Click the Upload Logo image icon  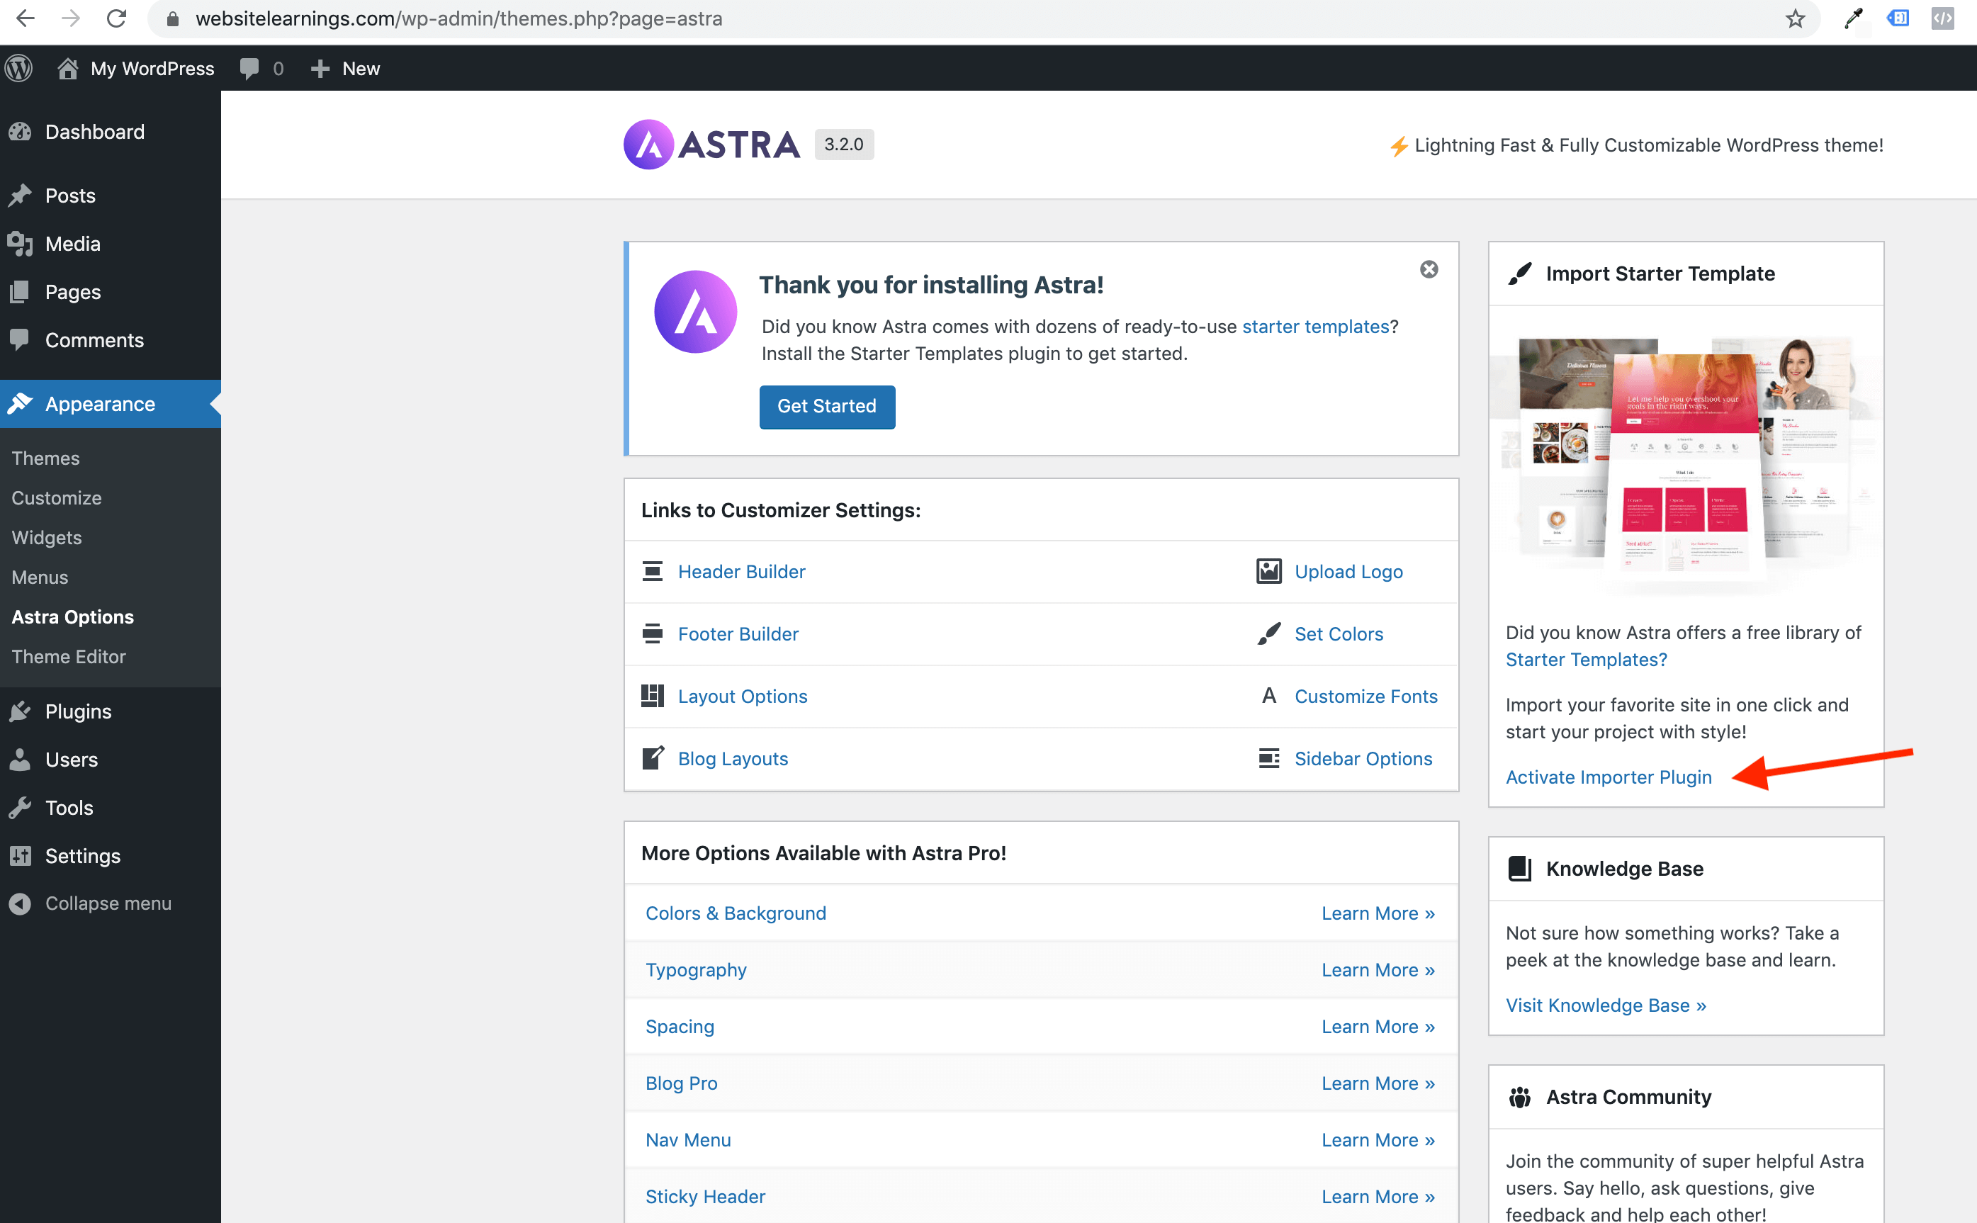coord(1269,572)
